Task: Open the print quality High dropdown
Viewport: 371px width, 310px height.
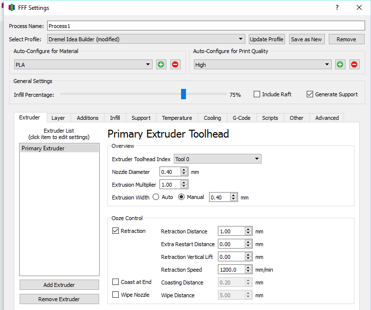Action: pyautogui.click(x=263, y=64)
